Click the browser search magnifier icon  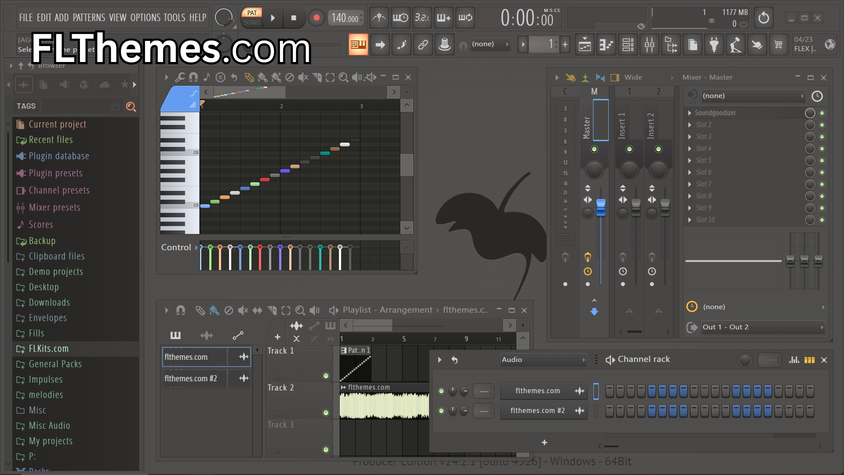point(131,106)
